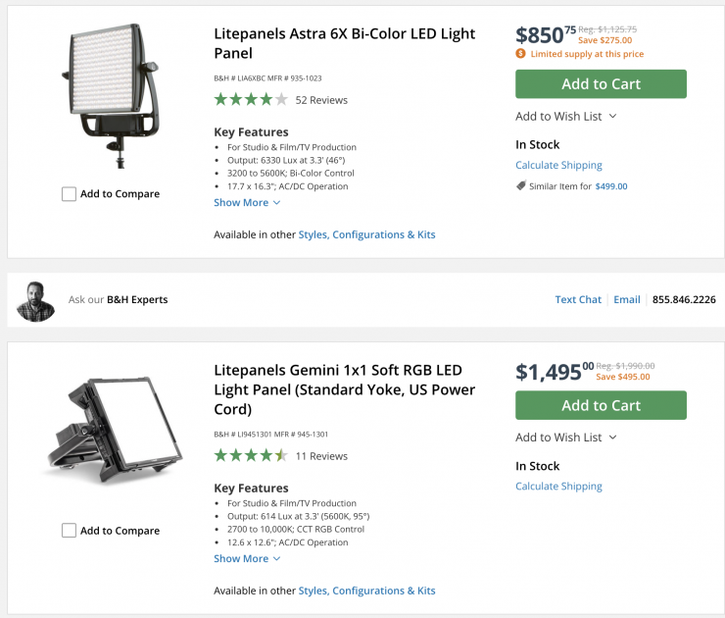Check Add to Compare for Astra 6X
Screen dimensions: 725x618
coord(69,194)
